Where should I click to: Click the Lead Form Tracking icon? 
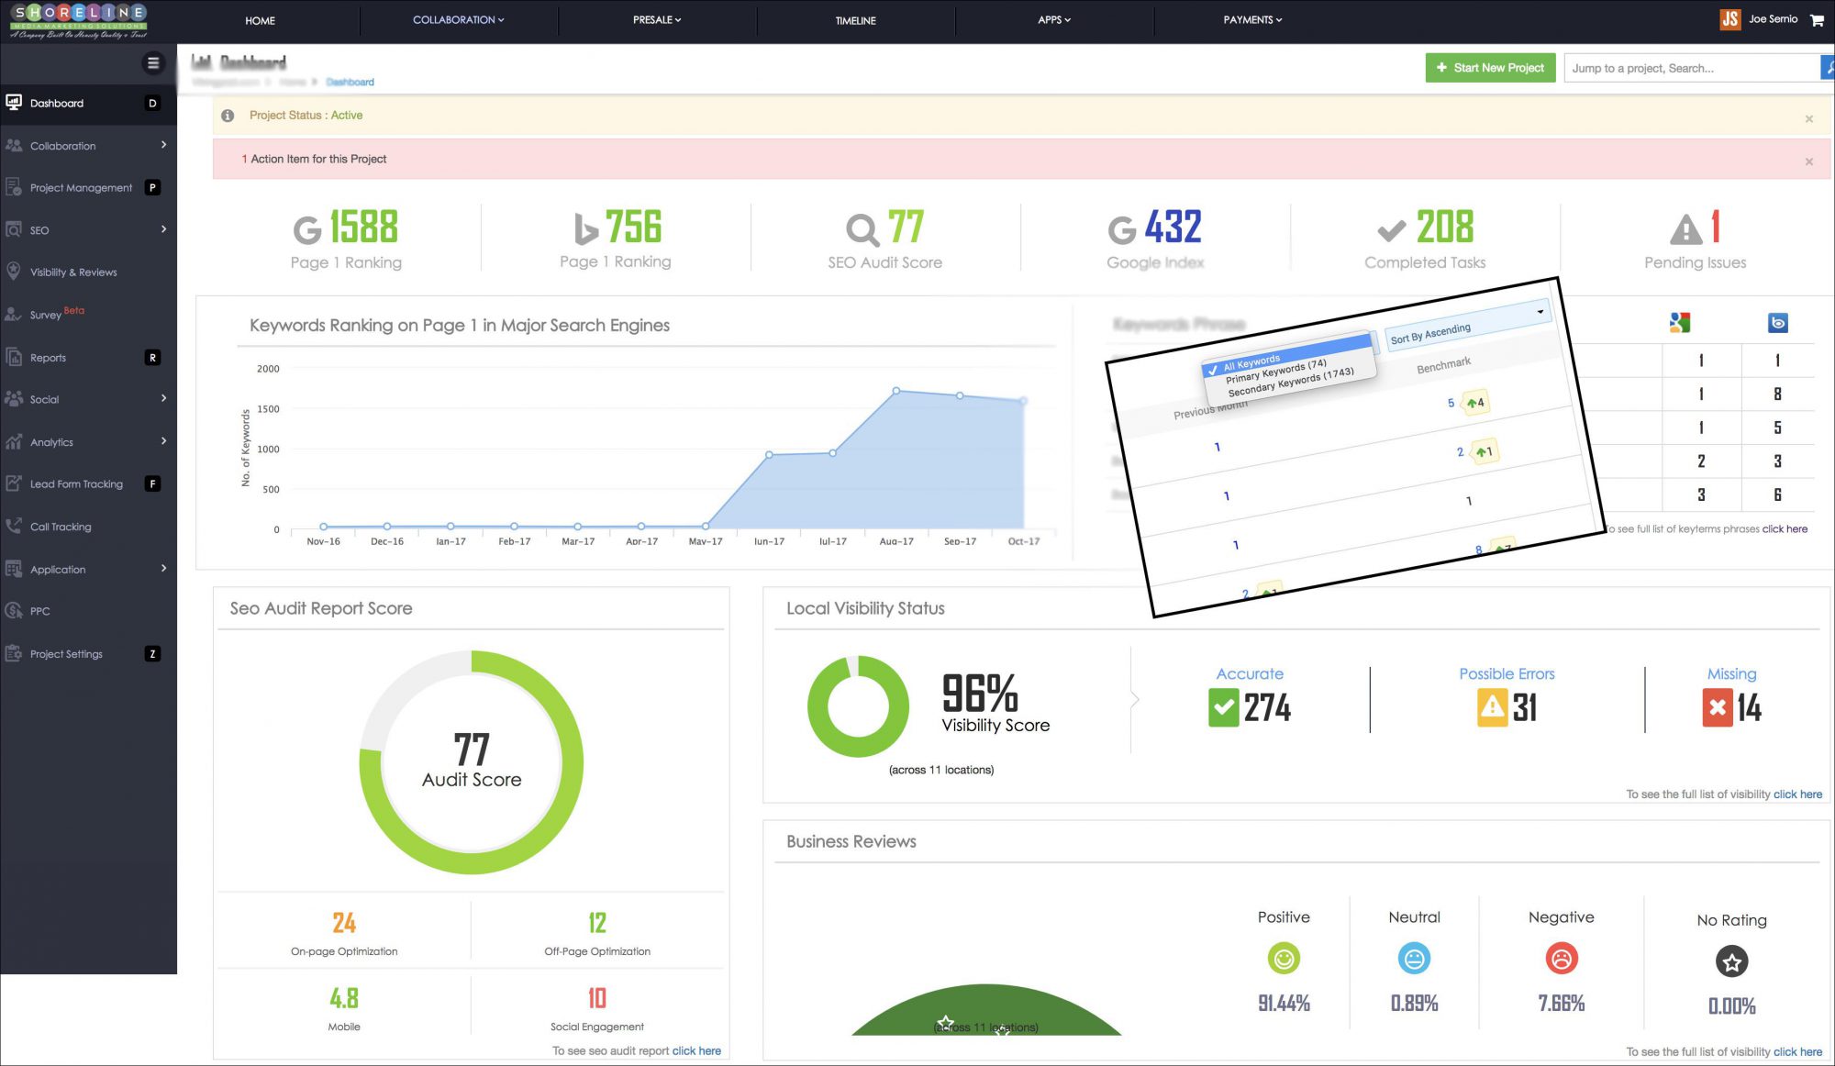tap(14, 483)
